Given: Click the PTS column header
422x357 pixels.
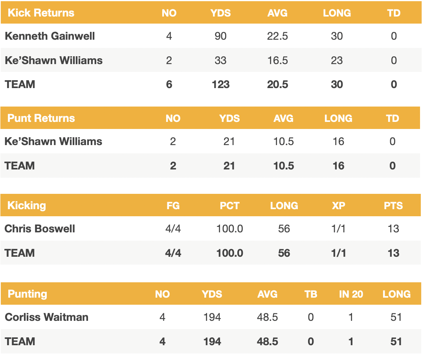Looking at the screenshot, I should (x=393, y=205).
